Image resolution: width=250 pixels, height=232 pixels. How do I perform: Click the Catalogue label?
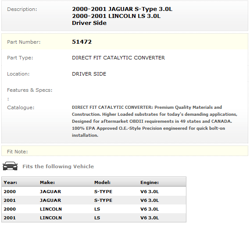click(21, 107)
